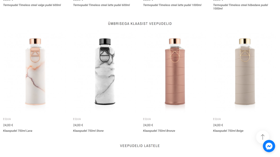Click the scroll-to-top arrow button
Viewport: 280px width, 157px height.
[262, 137]
